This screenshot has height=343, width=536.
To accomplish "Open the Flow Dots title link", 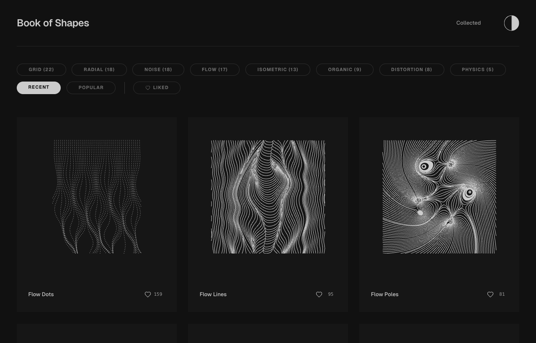I will pos(41,294).
